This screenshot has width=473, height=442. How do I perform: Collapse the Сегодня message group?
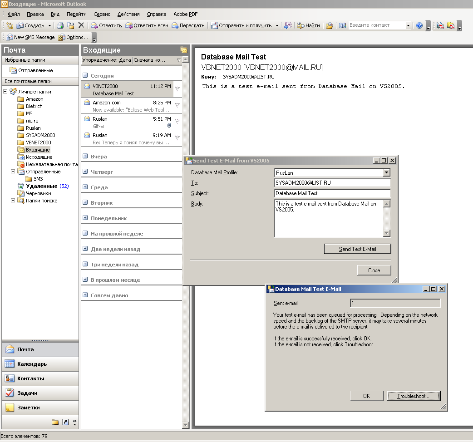coord(85,75)
